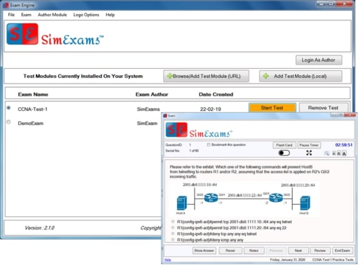Screen dimensions: 361x268
Task: Select answer permit tcp ...1111:20::/64 any eq 22
Action: [173, 227]
